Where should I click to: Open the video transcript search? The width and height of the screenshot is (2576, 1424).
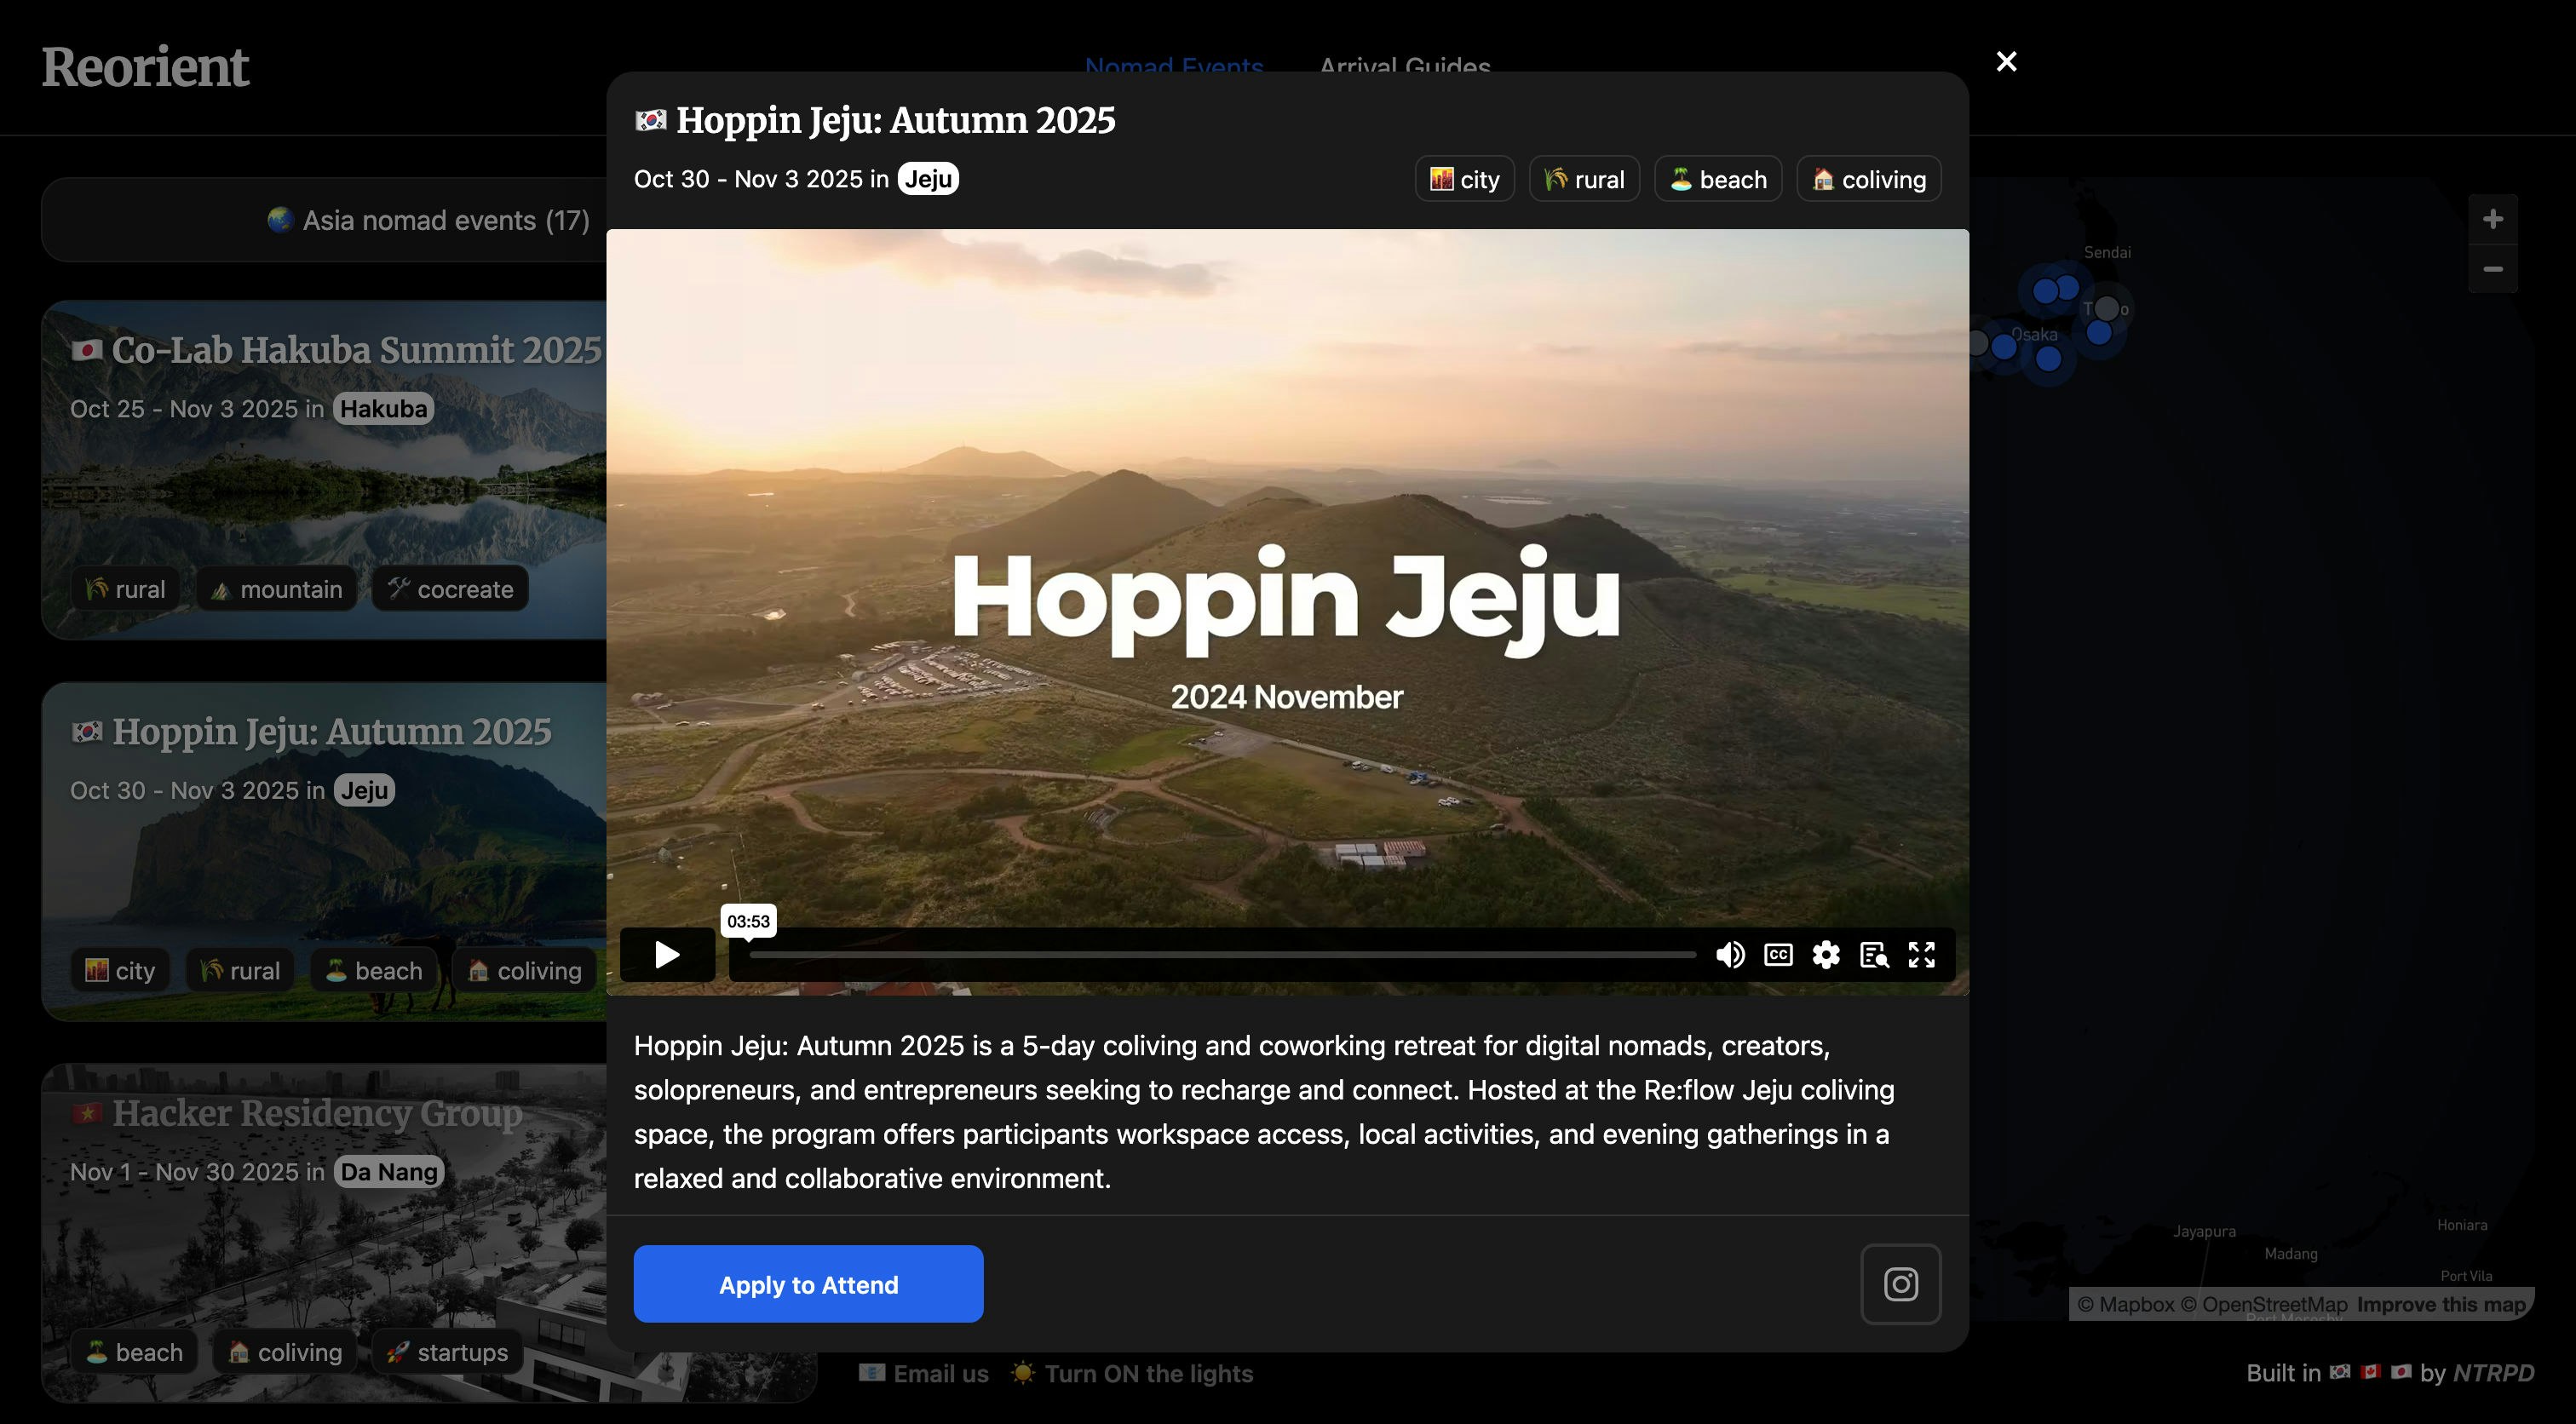pos(1873,954)
